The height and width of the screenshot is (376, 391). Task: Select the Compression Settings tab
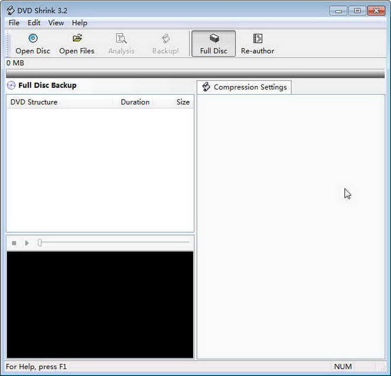pos(244,87)
